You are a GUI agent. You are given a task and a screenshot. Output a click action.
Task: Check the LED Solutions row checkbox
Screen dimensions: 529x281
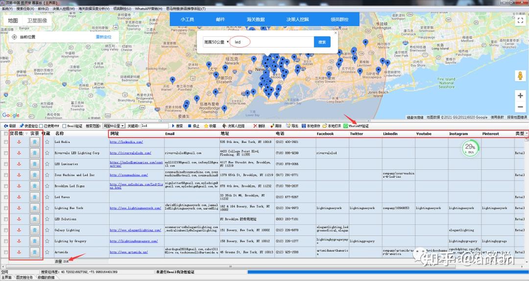6,219
